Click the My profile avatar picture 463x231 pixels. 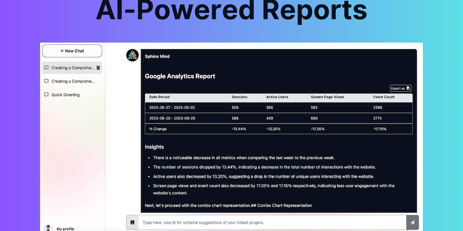[x=48, y=228]
